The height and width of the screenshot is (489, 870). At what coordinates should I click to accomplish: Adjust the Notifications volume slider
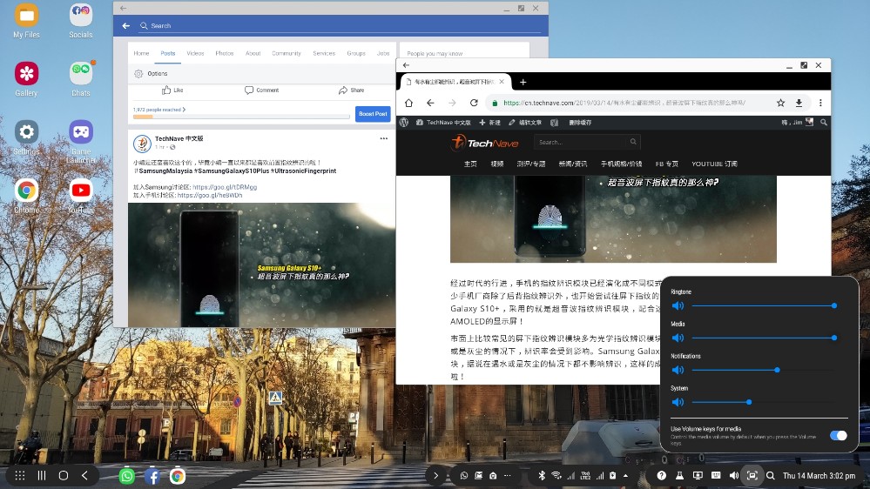click(x=764, y=370)
